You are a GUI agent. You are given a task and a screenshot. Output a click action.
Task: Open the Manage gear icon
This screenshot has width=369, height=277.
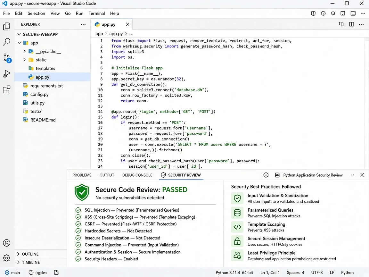coord(7,258)
